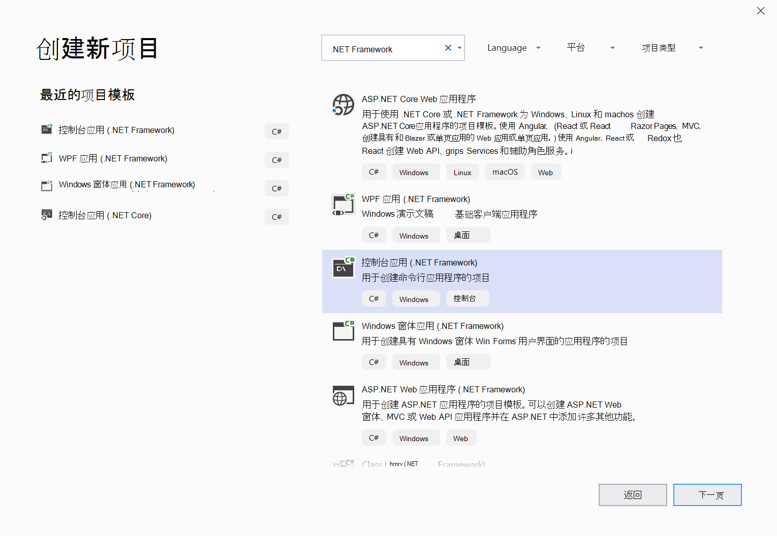
Task: Close the 创建新项目 dialog
Action: (x=760, y=11)
